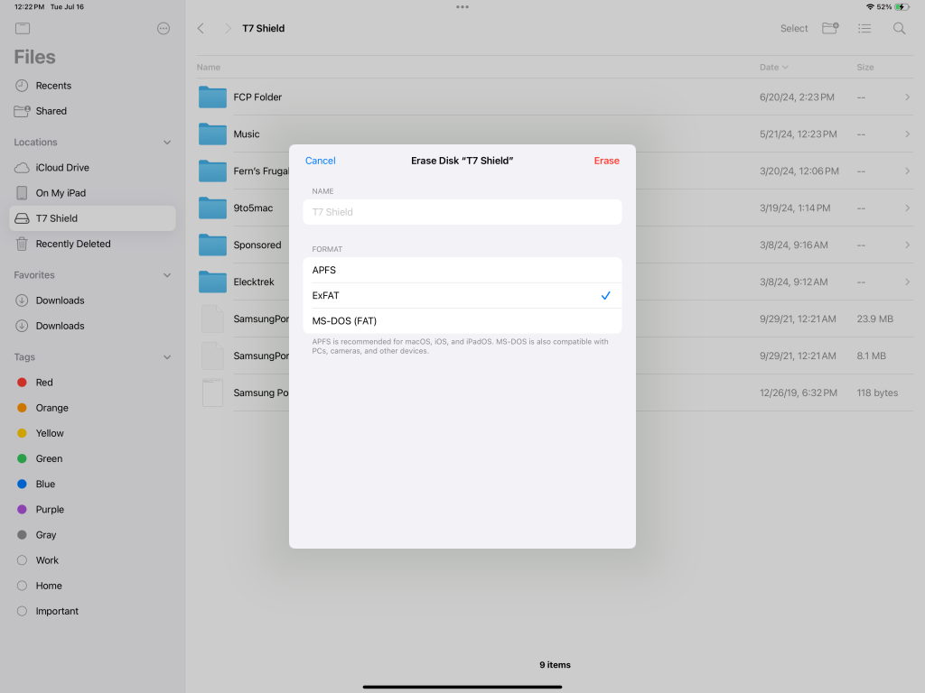Collapse the Tags section
925x693 pixels.
coord(167,357)
